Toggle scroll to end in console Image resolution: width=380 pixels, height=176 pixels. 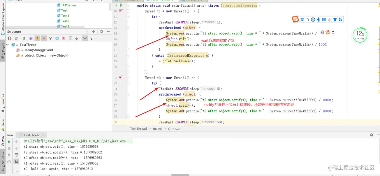[x=17, y=161]
